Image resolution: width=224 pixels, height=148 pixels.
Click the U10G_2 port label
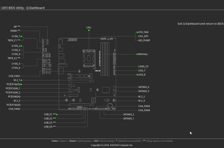click(x=16, y=46)
